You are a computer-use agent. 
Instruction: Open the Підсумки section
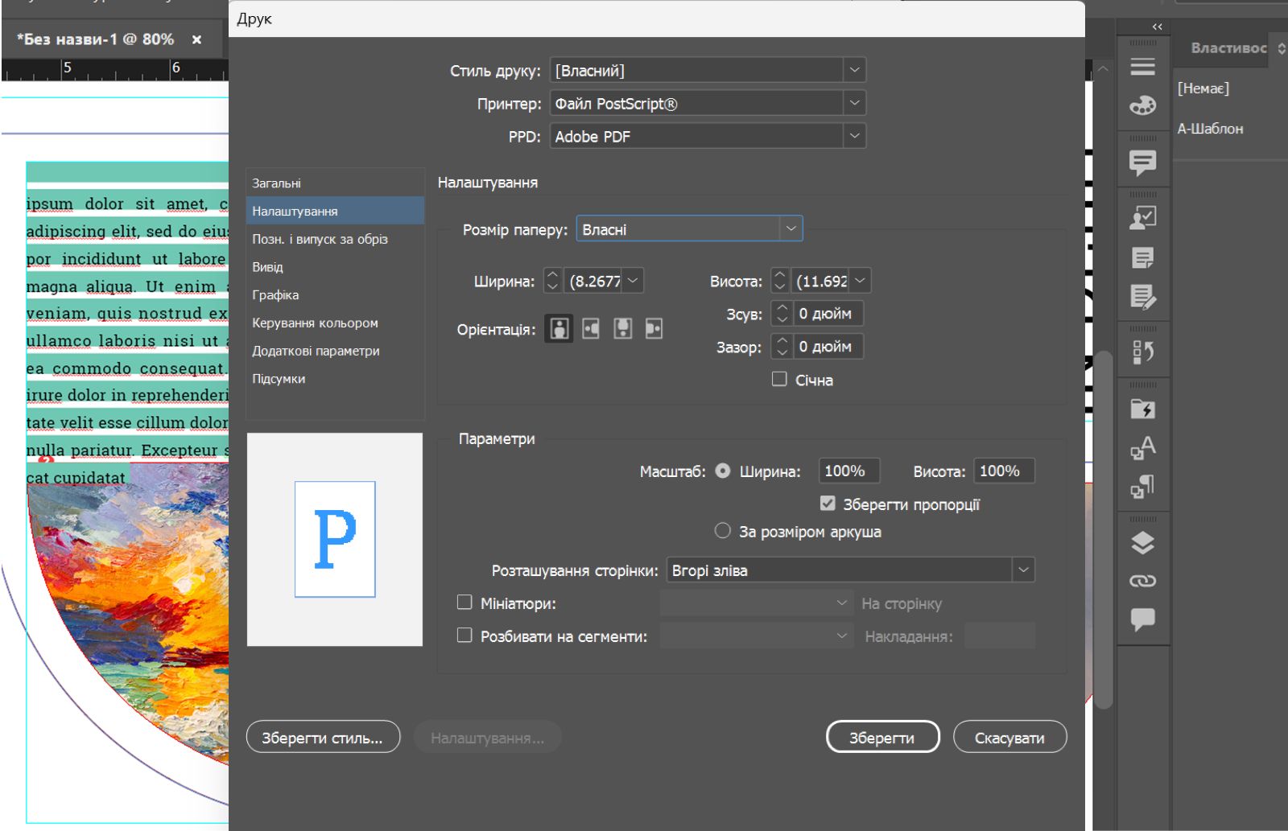[335, 379]
